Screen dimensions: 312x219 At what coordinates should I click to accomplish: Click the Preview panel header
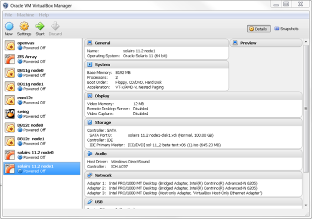266,43
